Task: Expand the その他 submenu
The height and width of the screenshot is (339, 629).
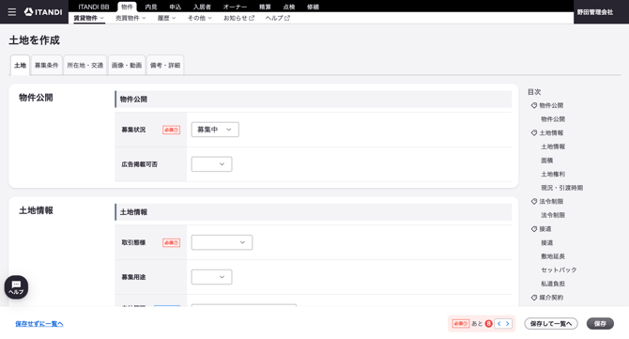Action: click(199, 18)
